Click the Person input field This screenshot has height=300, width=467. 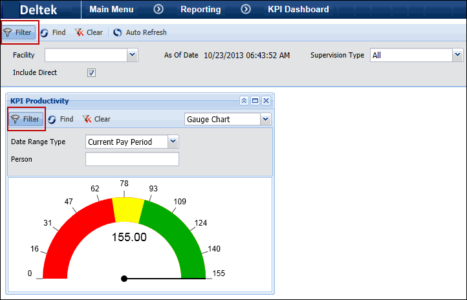(x=132, y=159)
